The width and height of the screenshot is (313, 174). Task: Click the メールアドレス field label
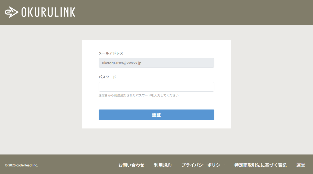coord(111,53)
